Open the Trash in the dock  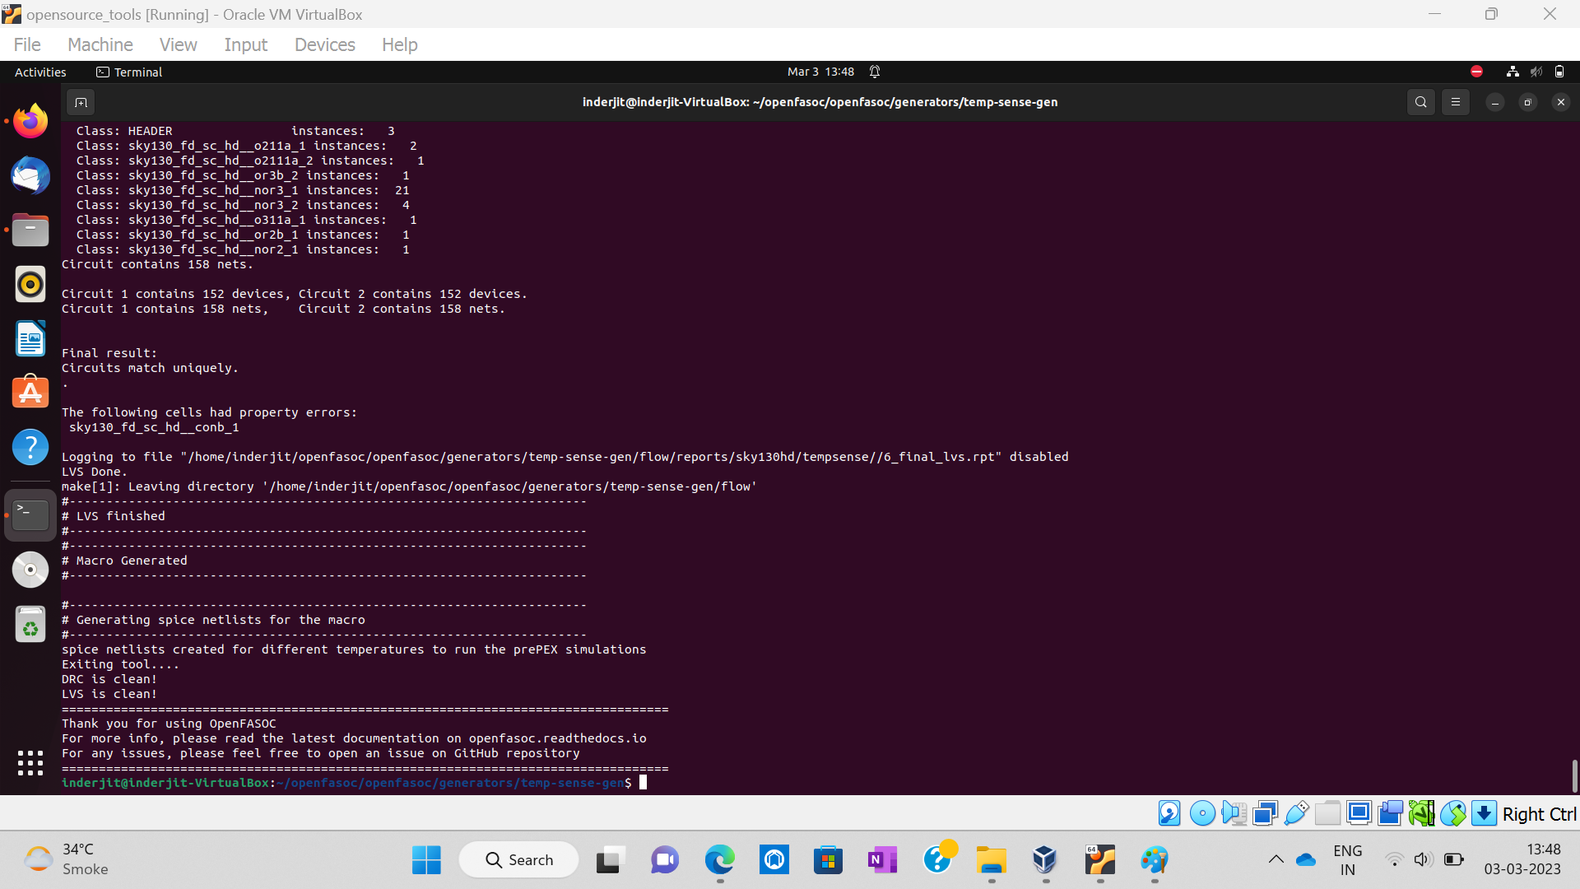coord(30,625)
